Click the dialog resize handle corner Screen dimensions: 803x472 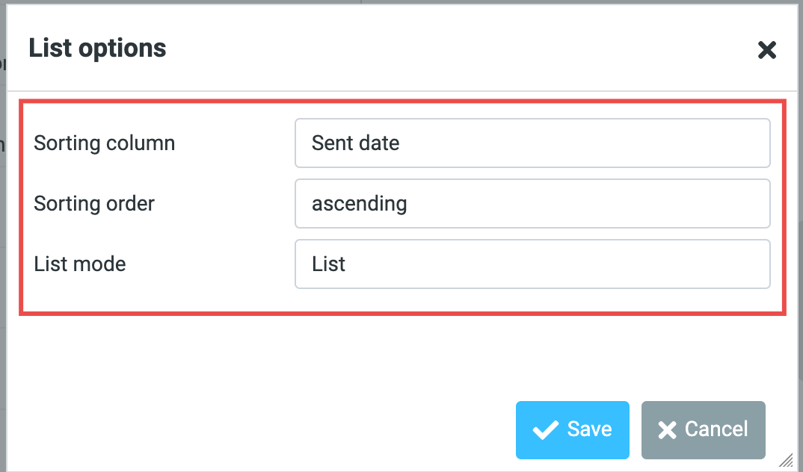pyautogui.click(x=787, y=460)
